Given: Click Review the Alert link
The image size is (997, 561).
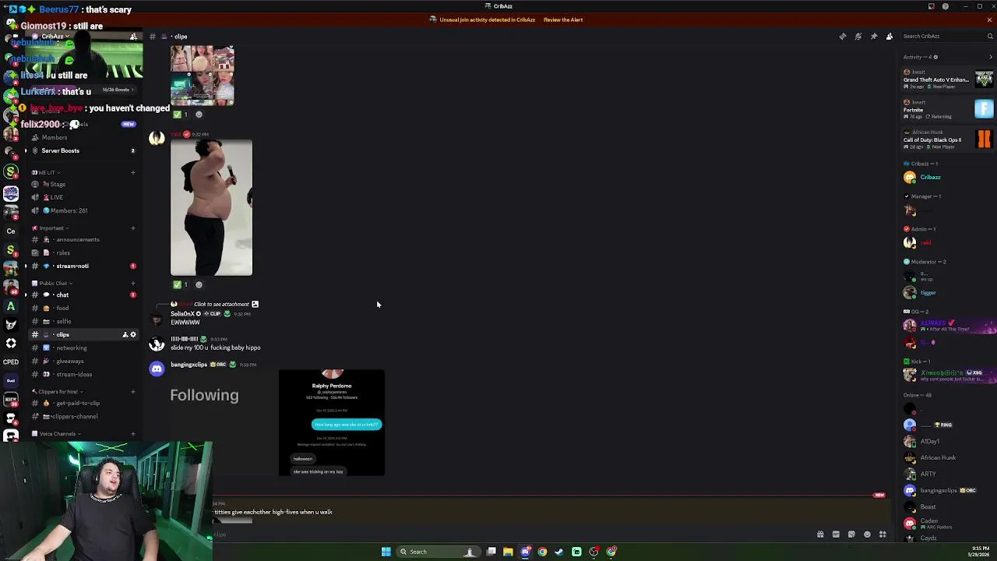Looking at the screenshot, I should [x=563, y=19].
